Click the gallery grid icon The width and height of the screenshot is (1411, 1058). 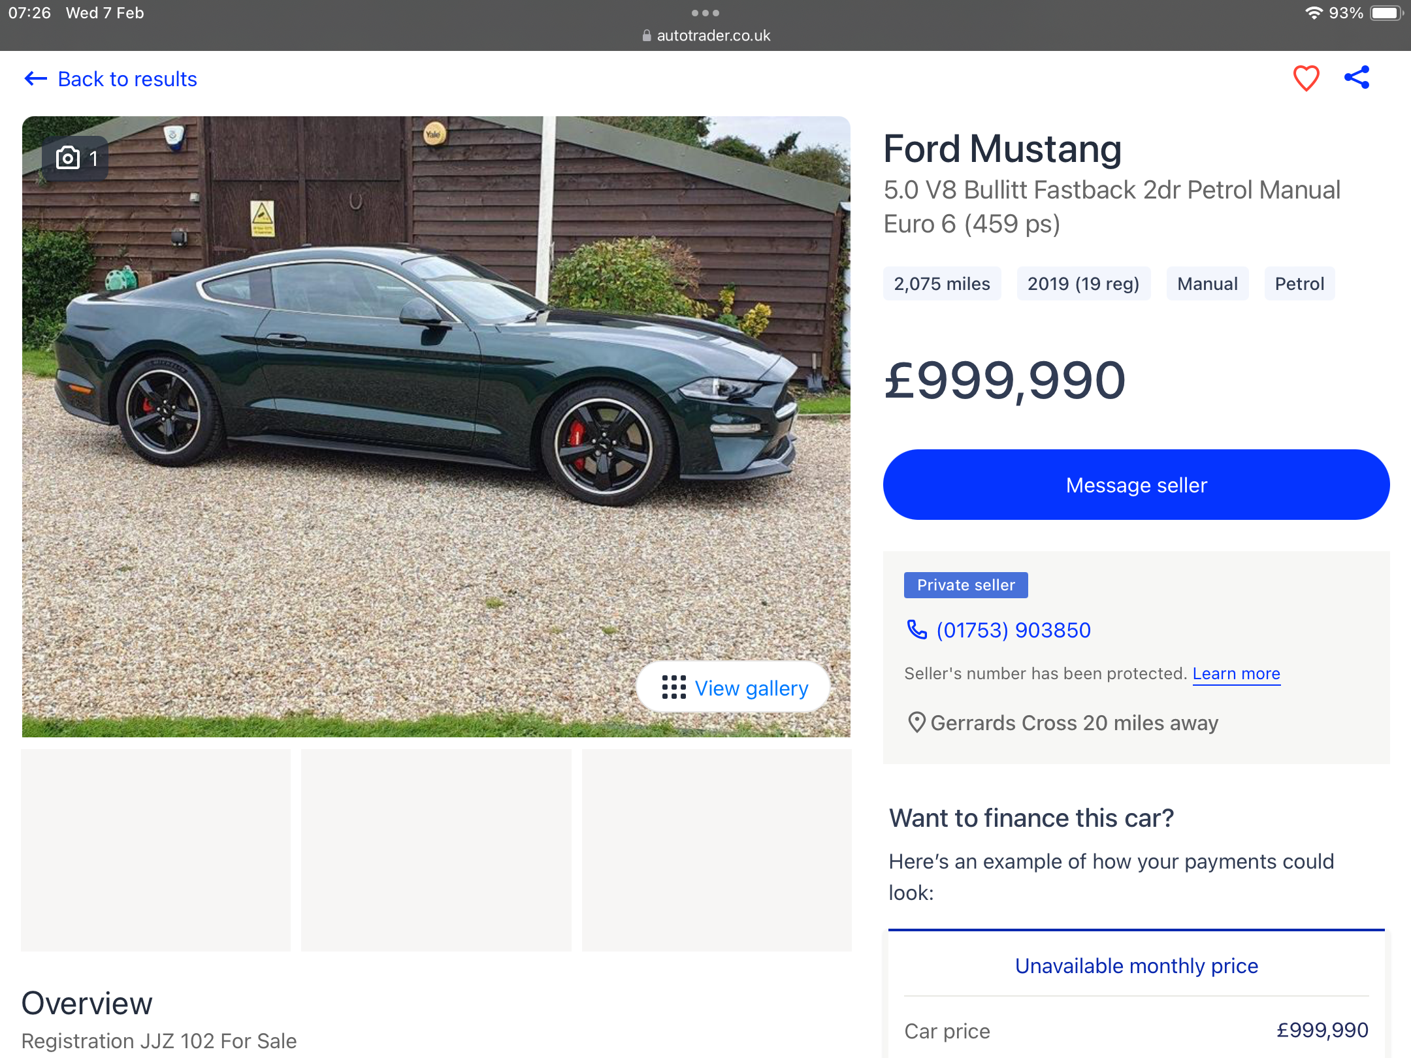point(673,688)
